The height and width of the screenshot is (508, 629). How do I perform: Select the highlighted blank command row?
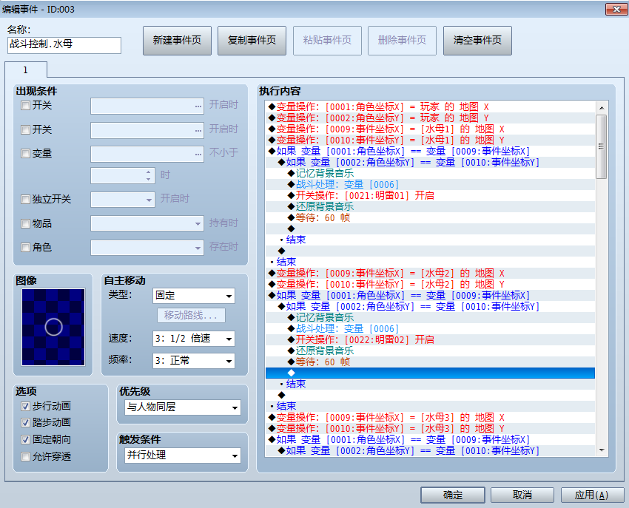(x=430, y=373)
